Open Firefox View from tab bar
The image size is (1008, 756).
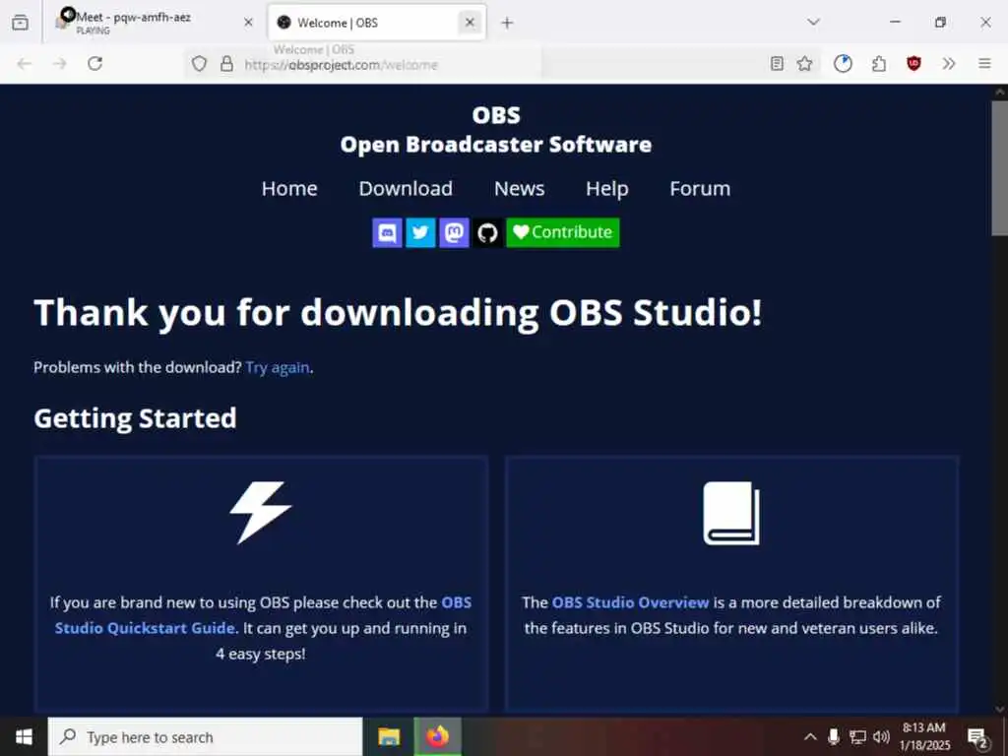click(20, 23)
